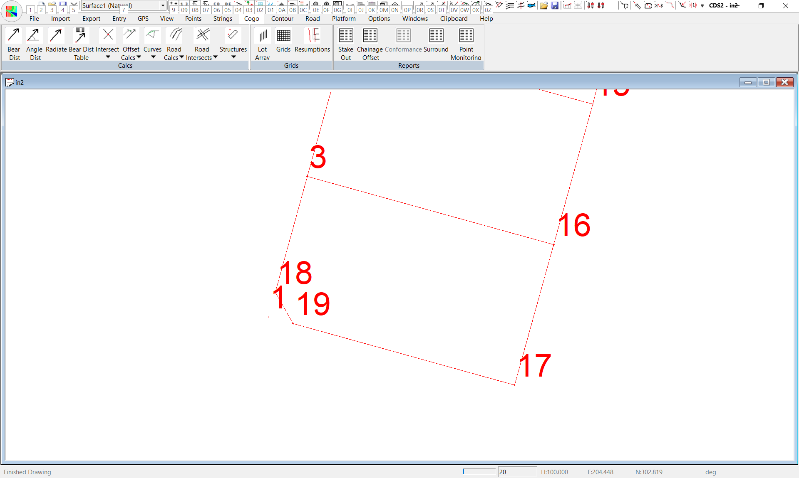The height and width of the screenshot is (478, 799).
Task: Expand the Road Intersects dropdown arrow
Action: click(x=215, y=57)
